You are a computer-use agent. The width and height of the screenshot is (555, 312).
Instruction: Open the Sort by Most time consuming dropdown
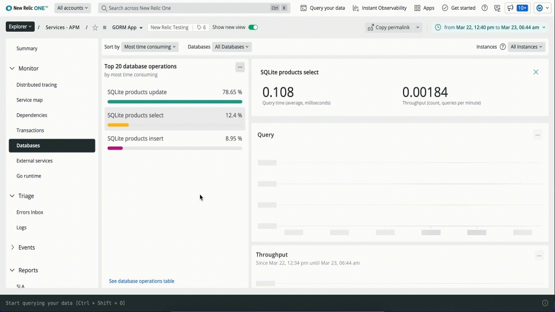click(x=150, y=47)
